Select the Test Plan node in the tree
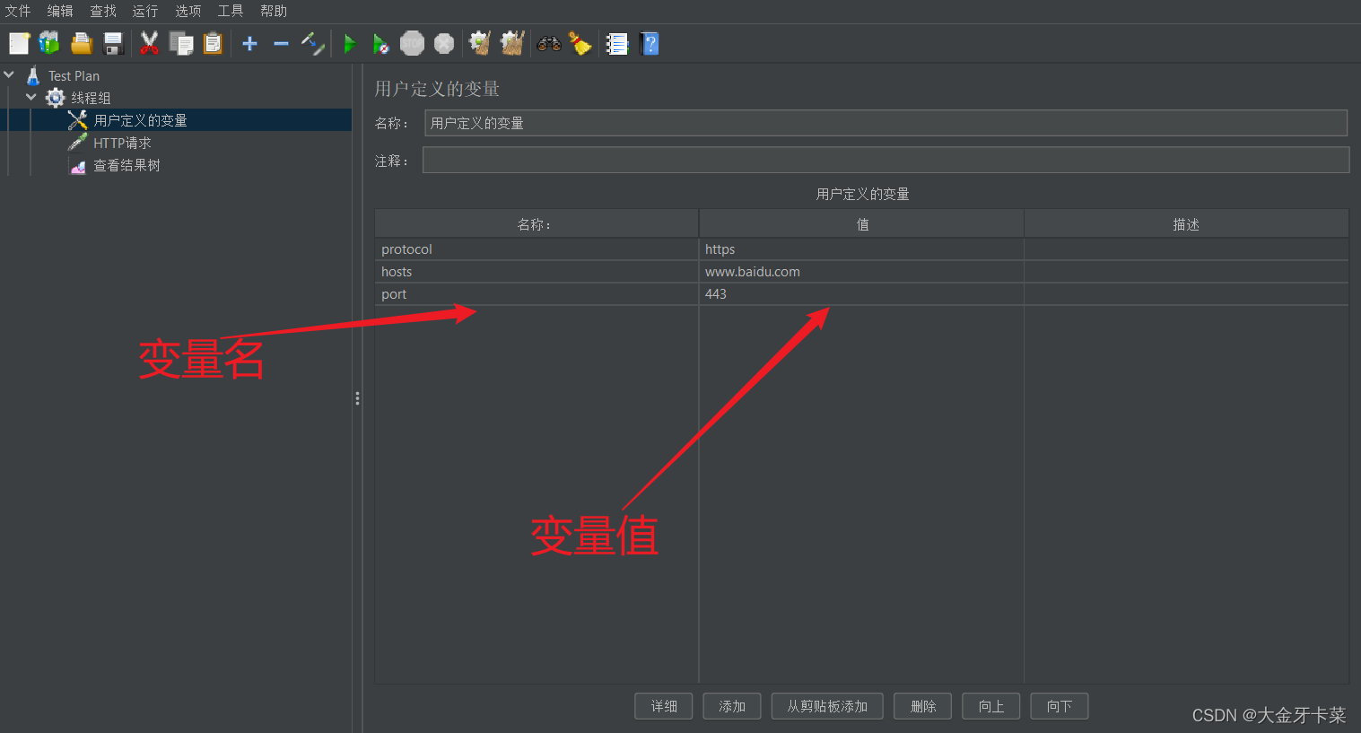The image size is (1361, 733). click(x=74, y=76)
